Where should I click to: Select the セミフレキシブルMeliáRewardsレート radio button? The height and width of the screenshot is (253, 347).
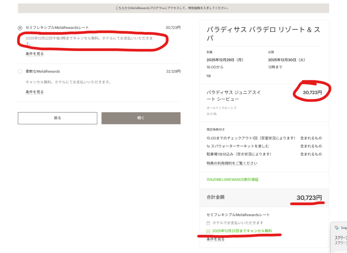20,28
